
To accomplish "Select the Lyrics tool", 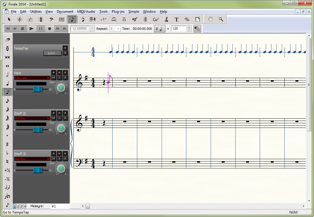I will click(x=166, y=19).
